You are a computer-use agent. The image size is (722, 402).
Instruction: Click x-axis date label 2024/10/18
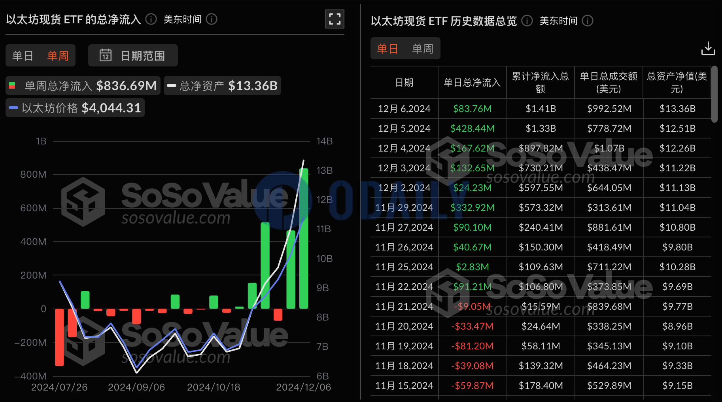214,387
